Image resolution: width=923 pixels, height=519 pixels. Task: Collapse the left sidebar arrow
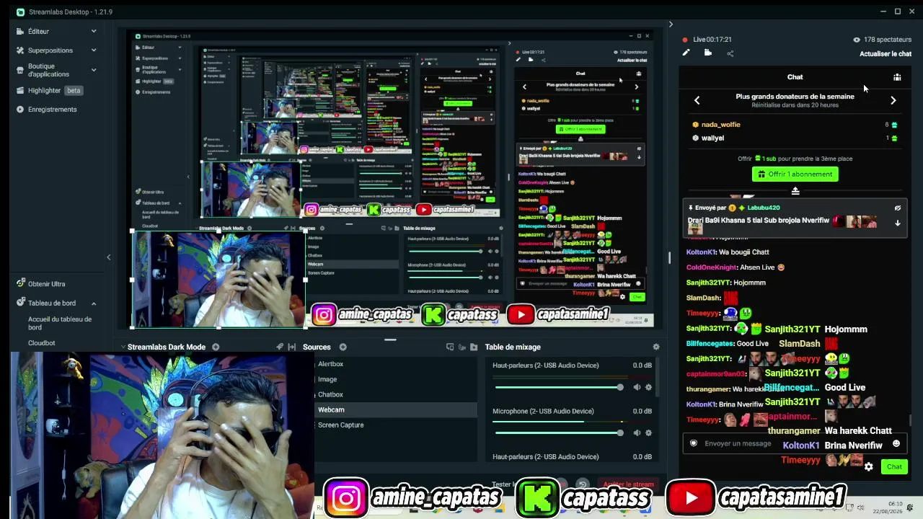point(109,257)
